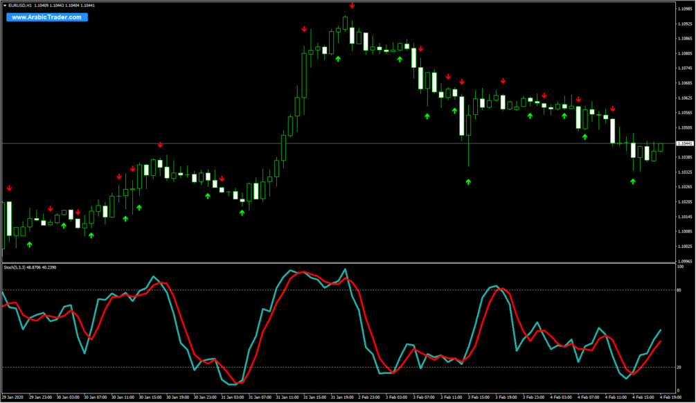Image resolution: width=696 pixels, height=403 pixels.
Task: Select the red sell arrow above the highest candle
Action: [353, 6]
